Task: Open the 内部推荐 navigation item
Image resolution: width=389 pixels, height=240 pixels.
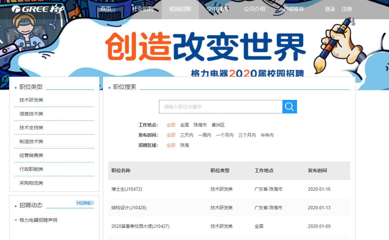Action: pyautogui.click(x=294, y=9)
